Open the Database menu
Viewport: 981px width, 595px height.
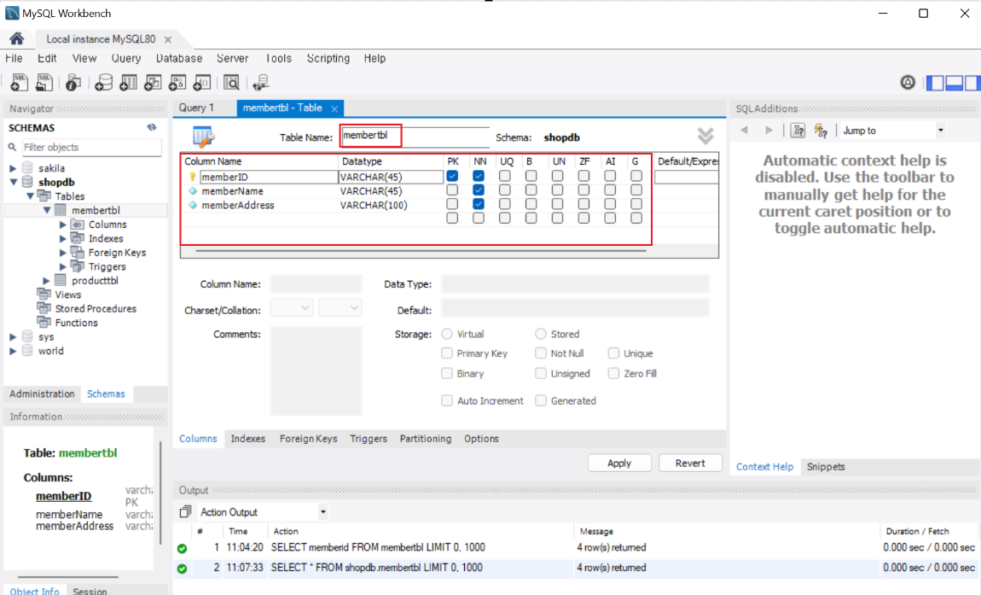pos(179,58)
